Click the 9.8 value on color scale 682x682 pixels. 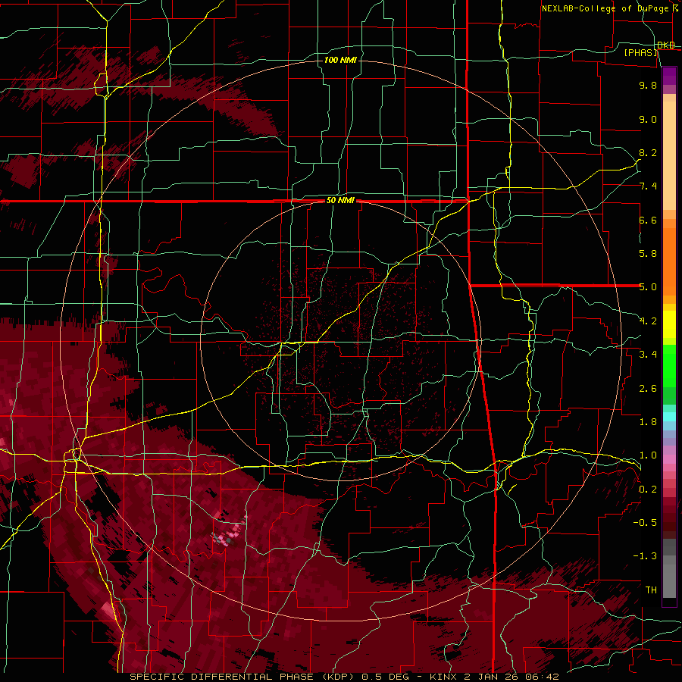point(648,85)
